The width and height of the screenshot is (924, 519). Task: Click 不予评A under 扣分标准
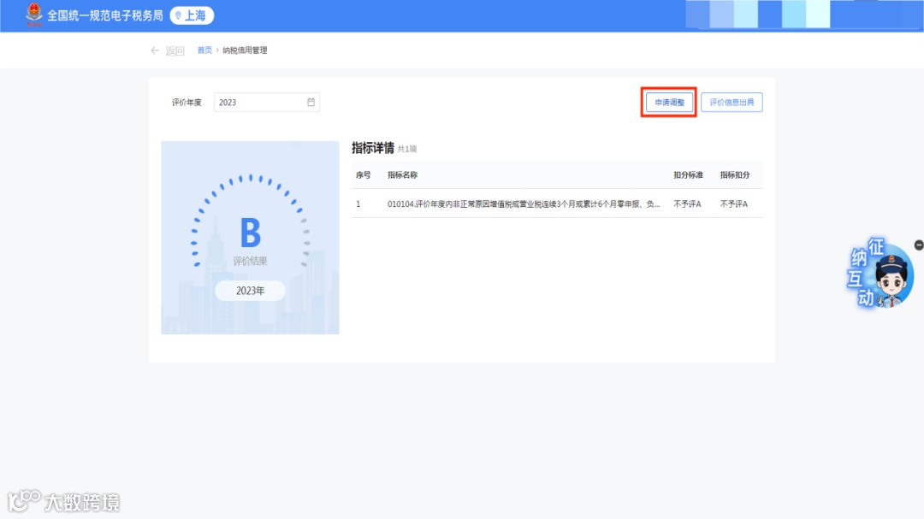point(687,203)
